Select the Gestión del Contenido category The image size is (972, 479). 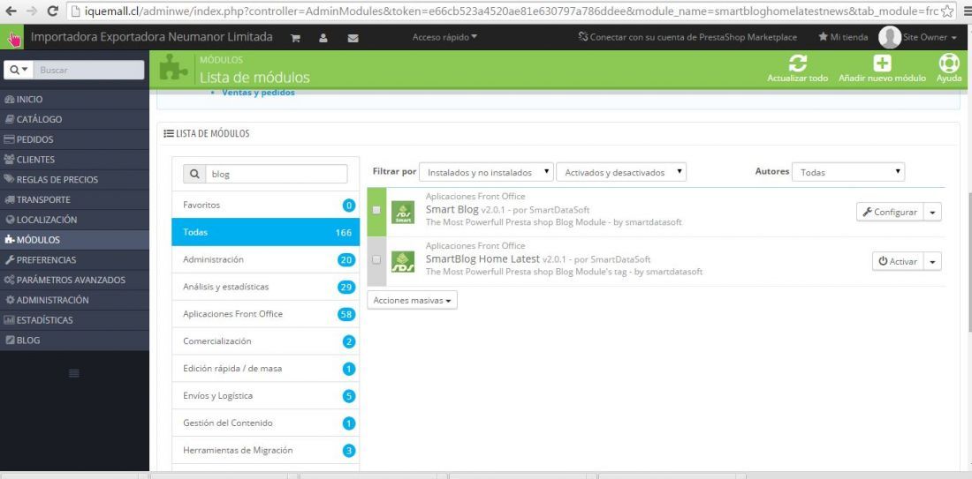click(265, 423)
